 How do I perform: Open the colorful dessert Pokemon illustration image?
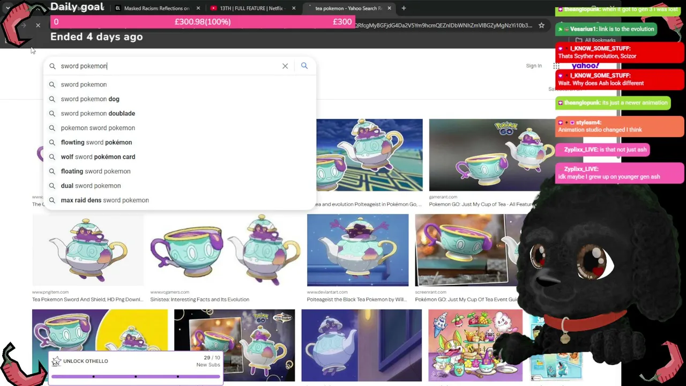(x=475, y=345)
